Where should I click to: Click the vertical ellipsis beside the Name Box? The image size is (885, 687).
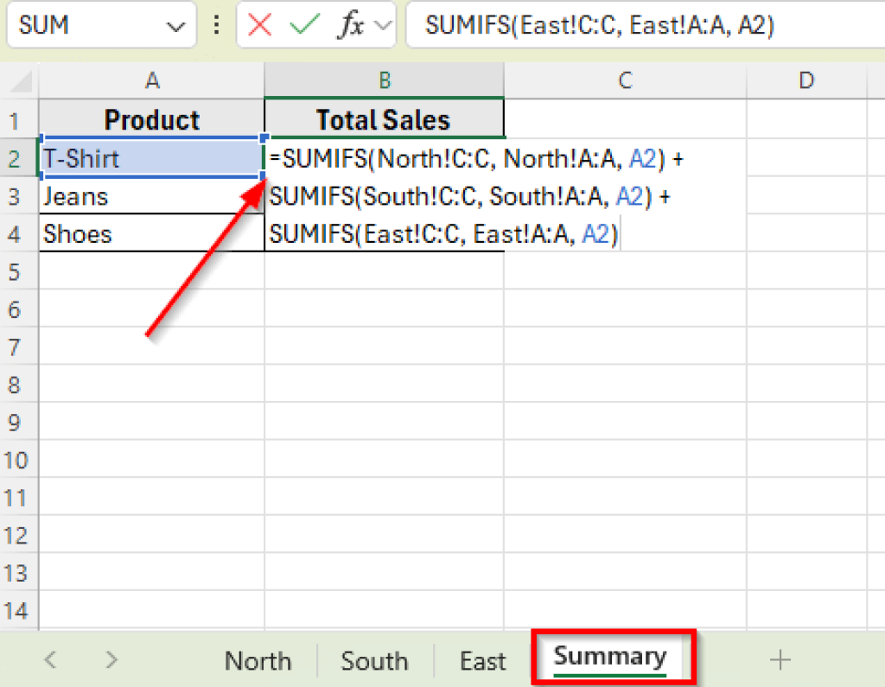tap(215, 25)
